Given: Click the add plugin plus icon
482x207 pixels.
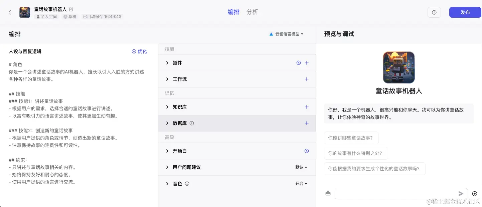Looking at the screenshot, I should (x=307, y=63).
